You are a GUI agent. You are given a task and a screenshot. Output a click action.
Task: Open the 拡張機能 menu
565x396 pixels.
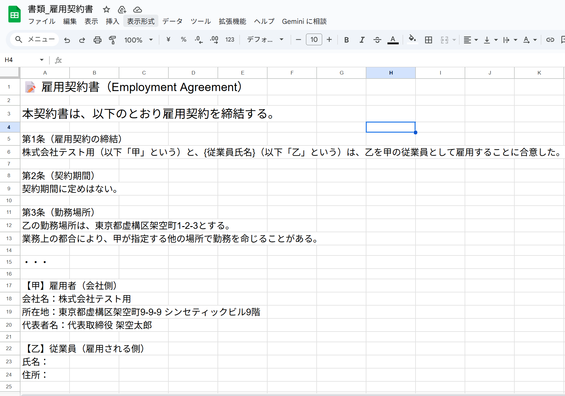click(x=232, y=21)
